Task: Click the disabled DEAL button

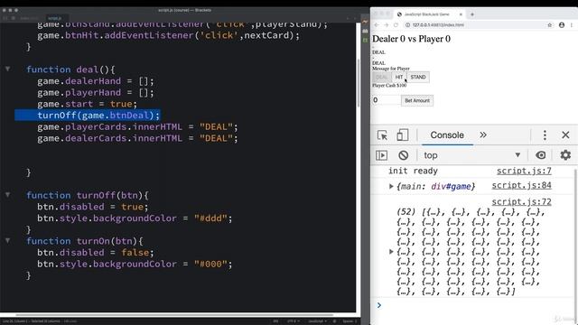Action: (x=381, y=77)
